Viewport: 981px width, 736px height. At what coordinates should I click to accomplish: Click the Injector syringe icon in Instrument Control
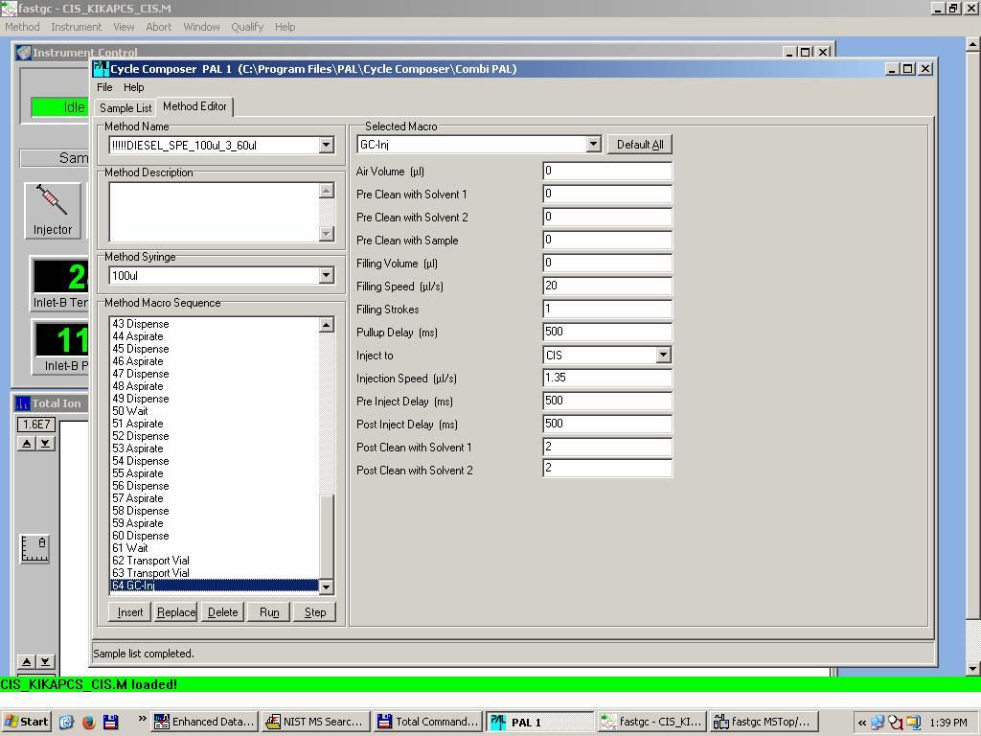coord(53,210)
